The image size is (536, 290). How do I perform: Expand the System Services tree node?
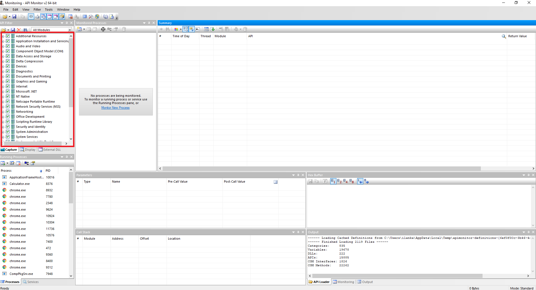(x=3, y=137)
